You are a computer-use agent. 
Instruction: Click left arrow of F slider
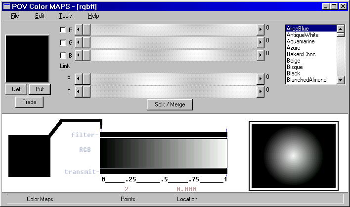(78, 79)
